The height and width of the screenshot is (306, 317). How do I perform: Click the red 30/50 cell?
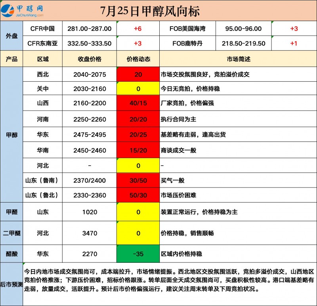coord(138,180)
